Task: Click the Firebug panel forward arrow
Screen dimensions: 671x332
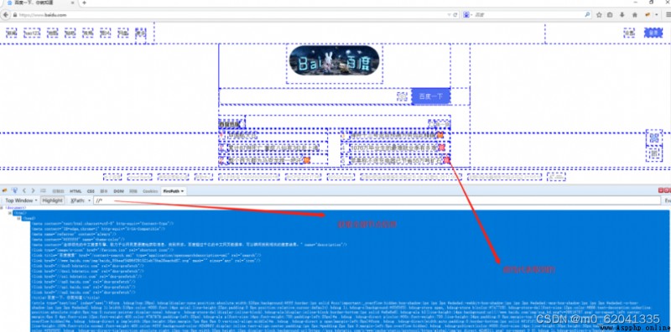Action: 33,191
